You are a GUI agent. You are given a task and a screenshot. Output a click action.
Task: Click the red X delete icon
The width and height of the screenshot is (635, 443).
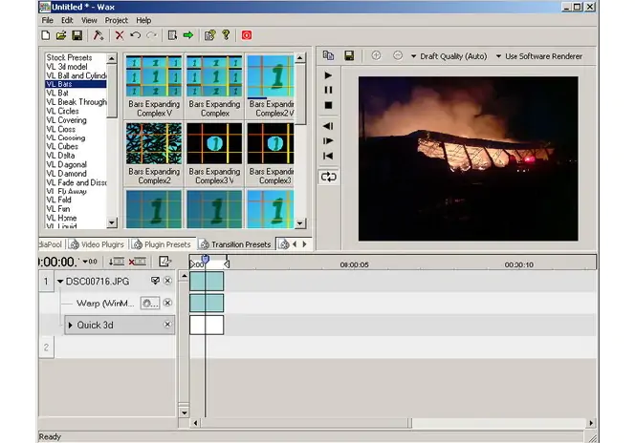[x=120, y=35]
